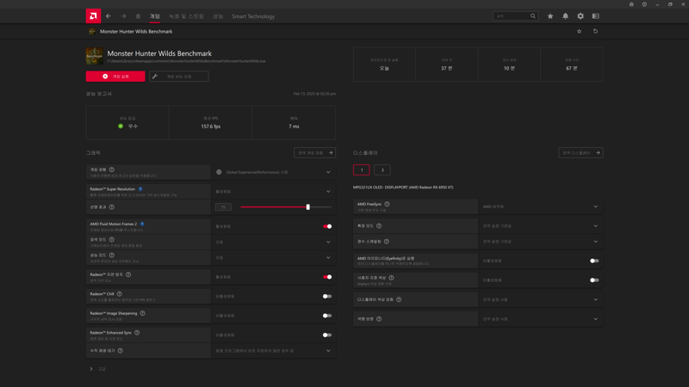
Task: Open help icon for AMD Fluid Motion Frames 2
Action: pos(142,224)
